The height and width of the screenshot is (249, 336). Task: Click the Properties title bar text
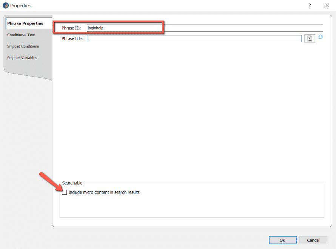(x=19, y=5)
